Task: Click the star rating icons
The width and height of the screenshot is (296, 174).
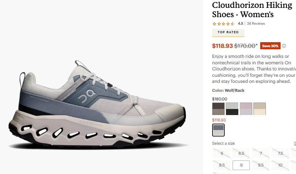Action: 224,24
